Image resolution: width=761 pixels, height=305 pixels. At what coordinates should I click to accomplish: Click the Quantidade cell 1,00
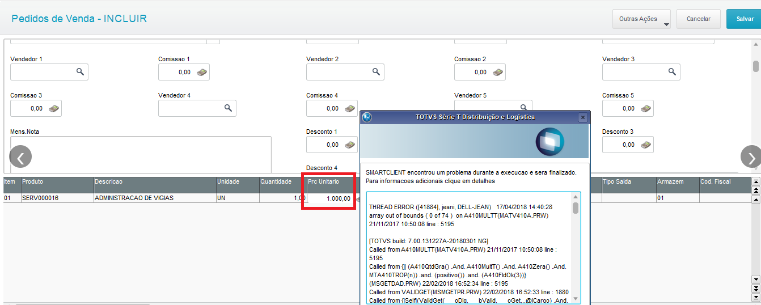[x=282, y=198]
